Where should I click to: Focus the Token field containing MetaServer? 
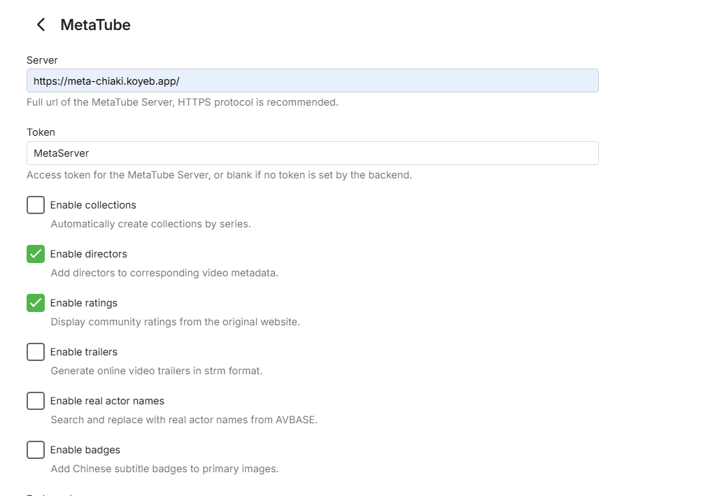pos(312,153)
